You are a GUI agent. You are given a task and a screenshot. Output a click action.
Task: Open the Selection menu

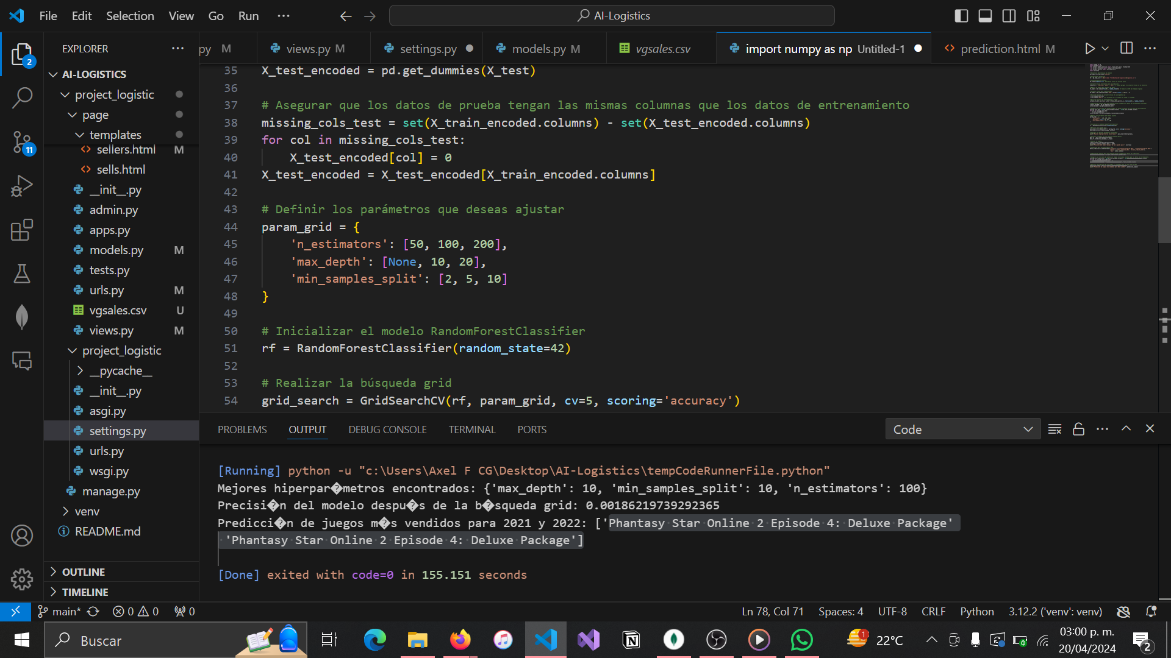(x=130, y=16)
